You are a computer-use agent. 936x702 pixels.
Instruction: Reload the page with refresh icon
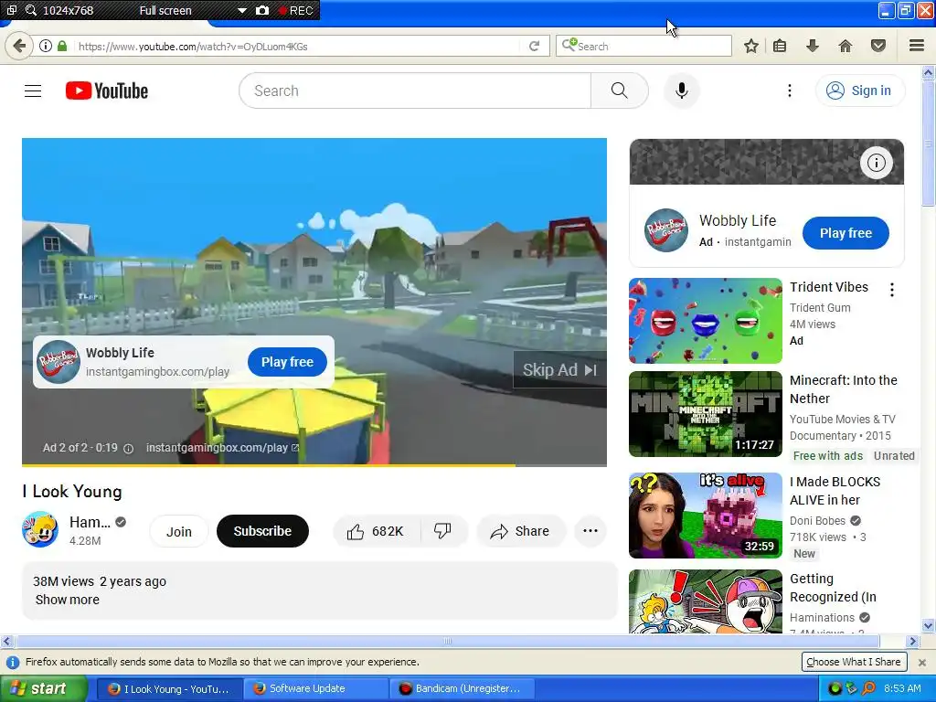pos(534,46)
